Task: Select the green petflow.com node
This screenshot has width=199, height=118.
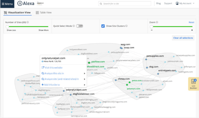Action: tap(89, 63)
